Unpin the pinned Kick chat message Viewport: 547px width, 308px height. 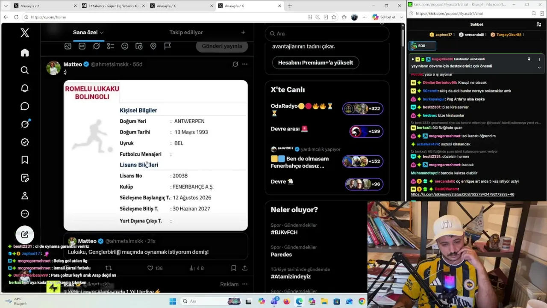tap(529, 59)
